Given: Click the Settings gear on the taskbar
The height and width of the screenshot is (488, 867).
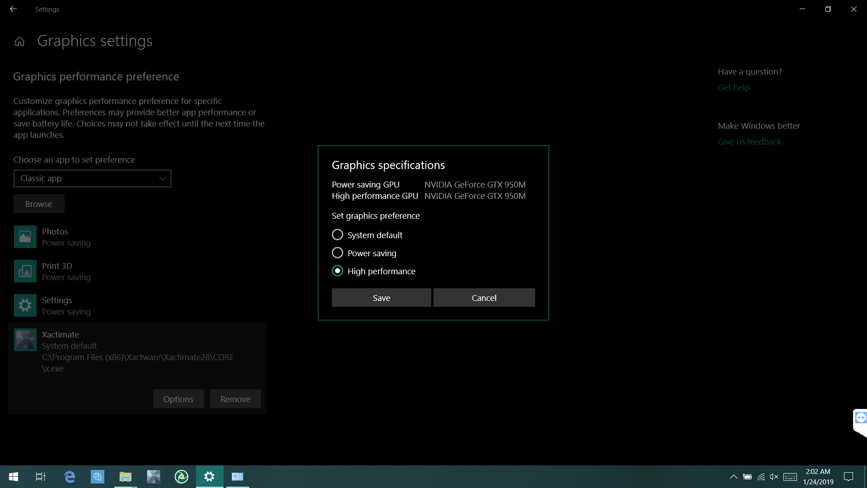Looking at the screenshot, I should pos(210,477).
